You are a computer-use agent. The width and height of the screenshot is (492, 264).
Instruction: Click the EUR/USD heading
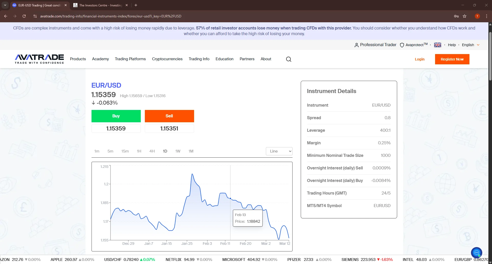[106, 85]
